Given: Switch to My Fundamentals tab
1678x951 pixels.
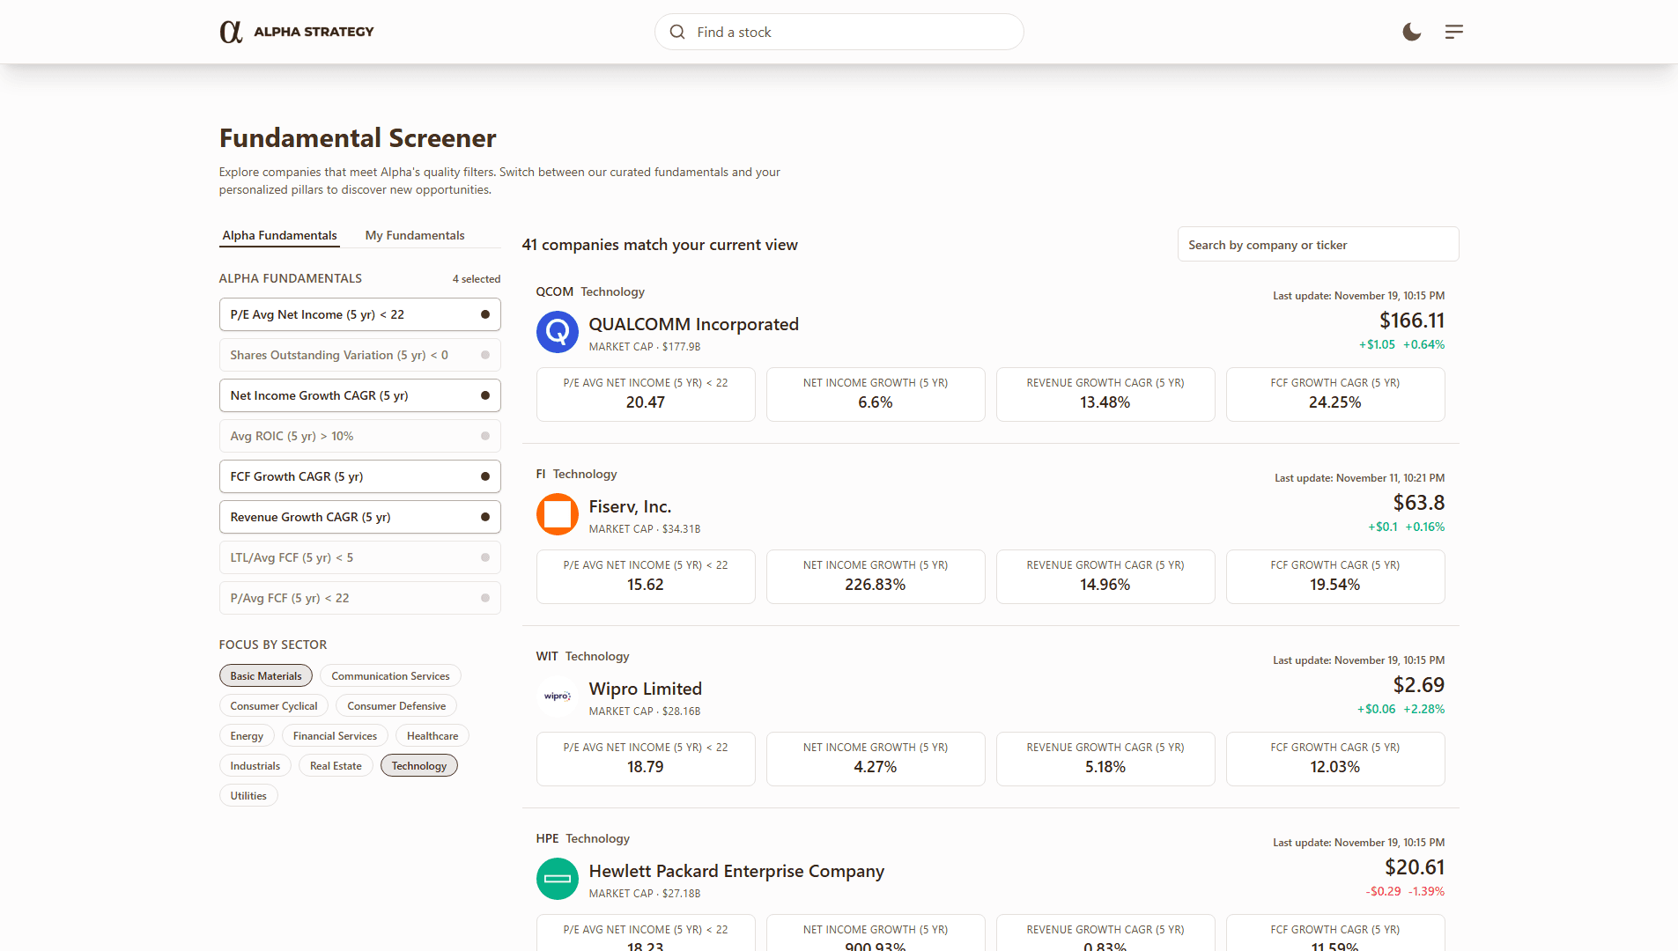Looking at the screenshot, I should [414, 235].
